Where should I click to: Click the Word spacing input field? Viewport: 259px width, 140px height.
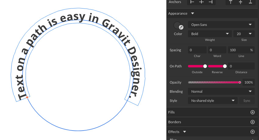coord(217,50)
